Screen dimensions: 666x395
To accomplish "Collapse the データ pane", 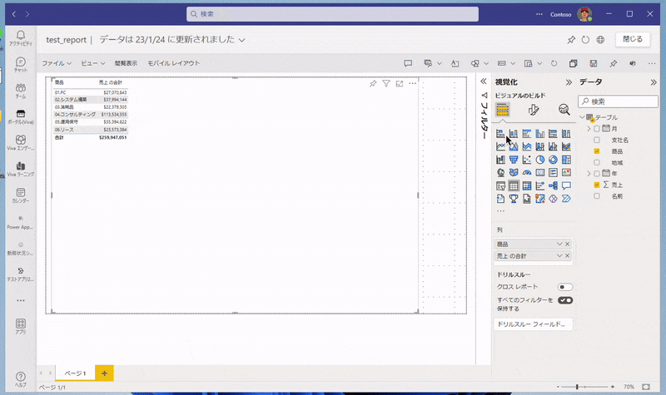I will click(x=654, y=82).
